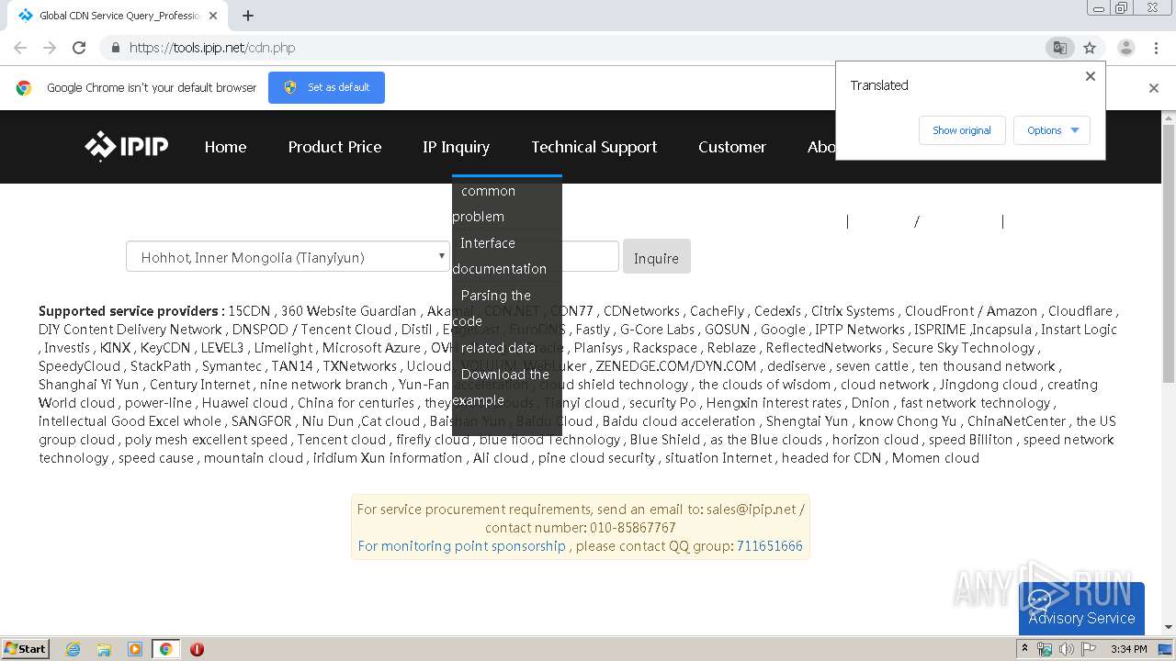The height and width of the screenshot is (661, 1176).
Task: Open media player from the taskbar
Action: (135, 649)
